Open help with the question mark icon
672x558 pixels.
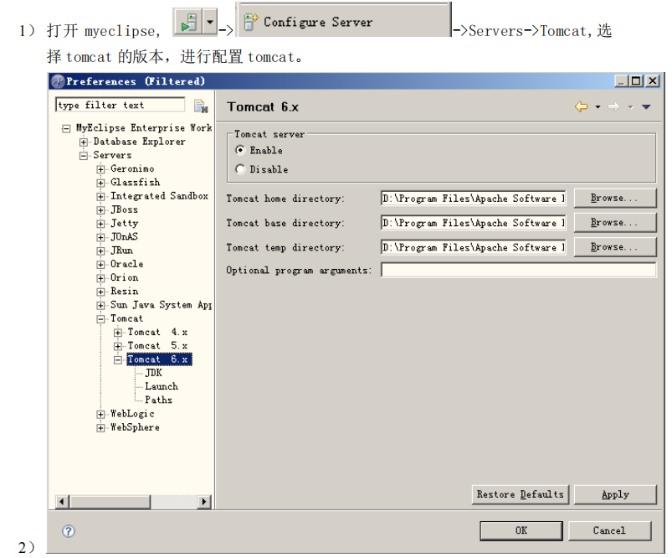point(69,531)
